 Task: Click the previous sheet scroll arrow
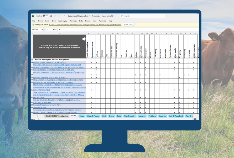pos(34,116)
